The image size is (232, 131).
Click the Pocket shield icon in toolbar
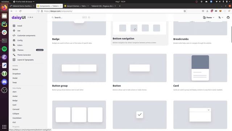point(203,11)
